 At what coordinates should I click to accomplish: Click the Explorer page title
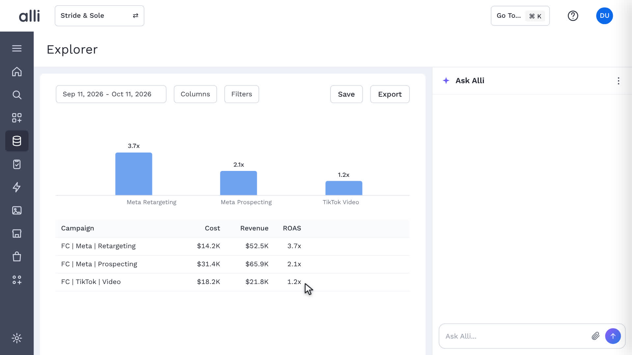(x=72, y=50)
